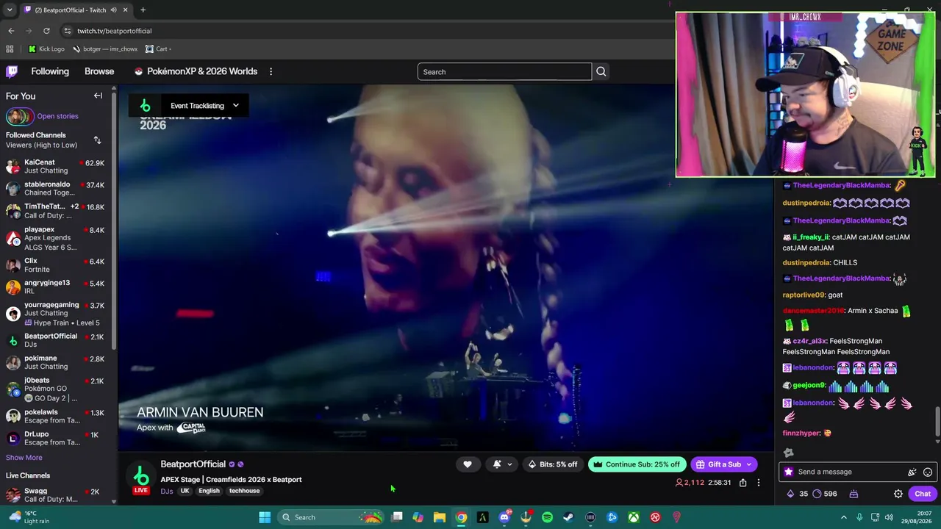Click the search magnifier button

(601, 71)
